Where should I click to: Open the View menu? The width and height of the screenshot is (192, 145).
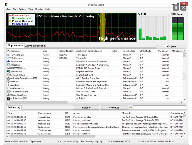[x=31, y=9]
